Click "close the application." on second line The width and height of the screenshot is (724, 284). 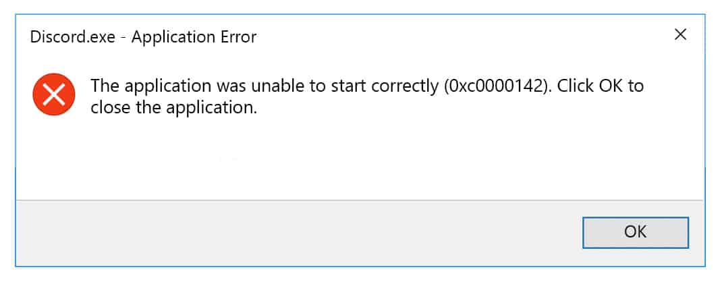click(x=173, y=109)
